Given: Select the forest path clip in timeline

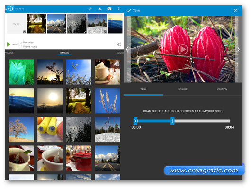Looking at the screenshot, I should pyautogui.click(x=36, y=24).
